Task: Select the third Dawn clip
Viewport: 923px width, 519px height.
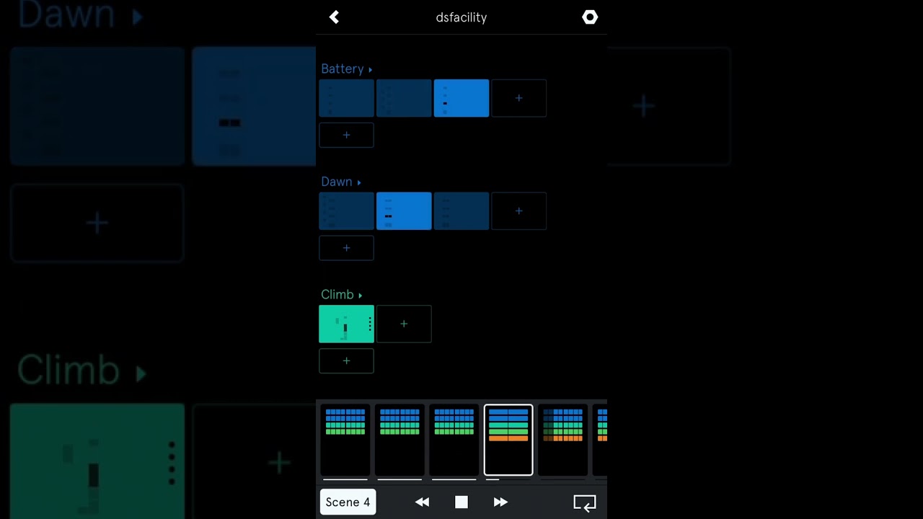Action: (461, 211)
